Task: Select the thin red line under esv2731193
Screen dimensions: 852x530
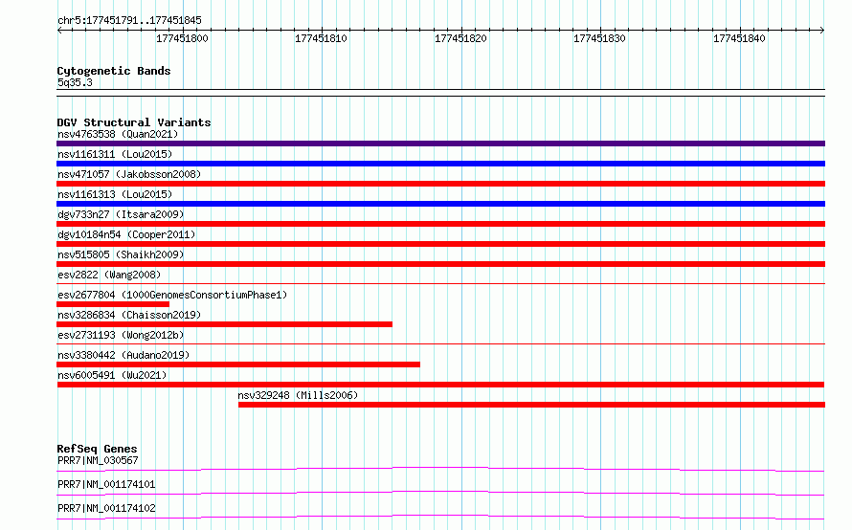Action: pyautogui.click(x=440, y=343)
